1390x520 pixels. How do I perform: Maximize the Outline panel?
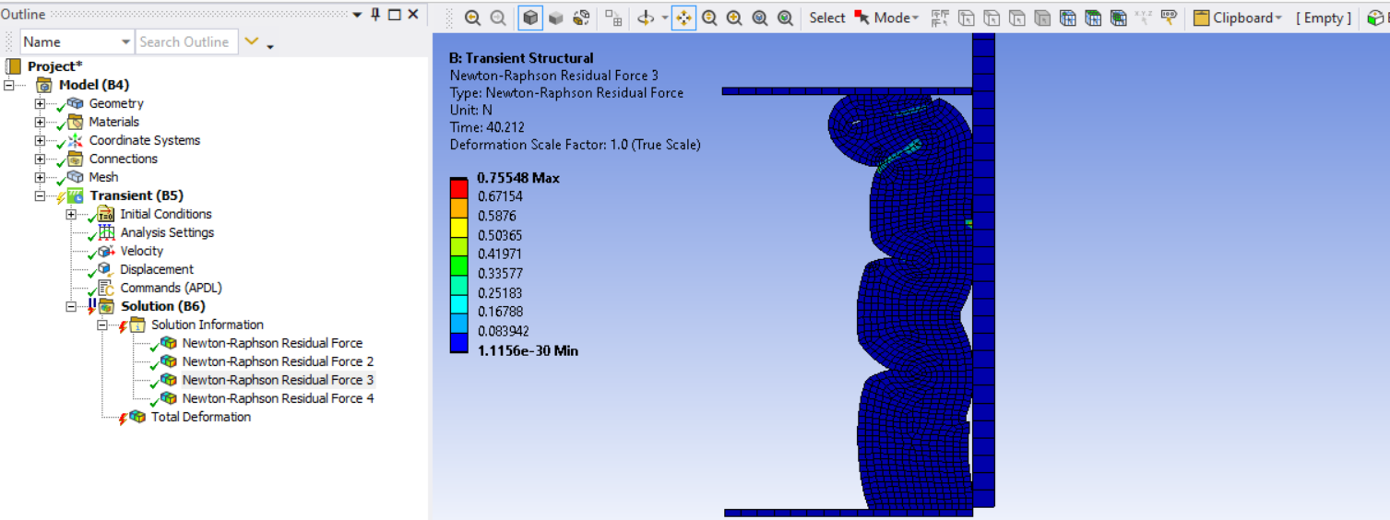[394, 15]
